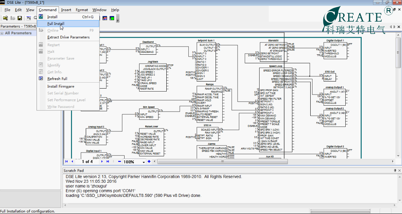Click the Open file folder toolbar icon

pos(5,18)
